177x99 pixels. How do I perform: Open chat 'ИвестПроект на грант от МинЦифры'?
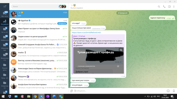point(39,30)
